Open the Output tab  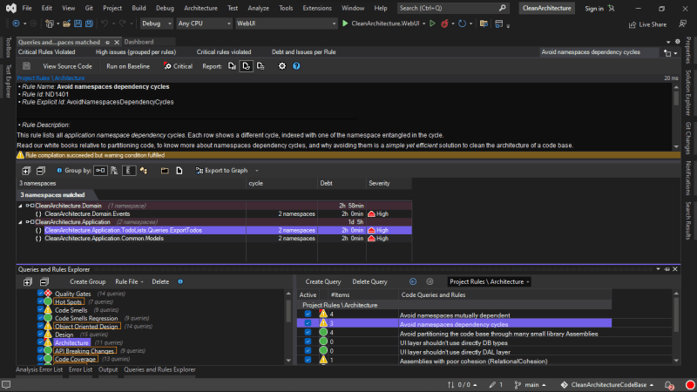pos(108,369)
